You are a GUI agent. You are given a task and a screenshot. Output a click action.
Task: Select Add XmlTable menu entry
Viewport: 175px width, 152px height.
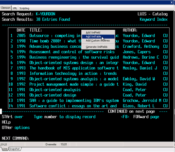point(98,37)
